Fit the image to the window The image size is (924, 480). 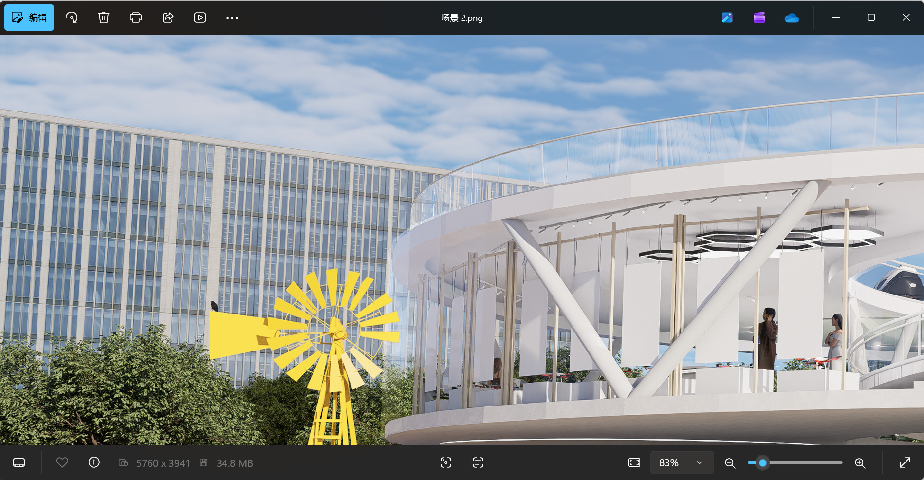634,462
